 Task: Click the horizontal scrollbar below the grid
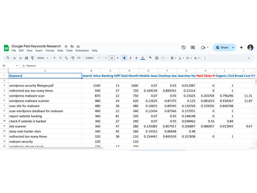click(56, 148)
